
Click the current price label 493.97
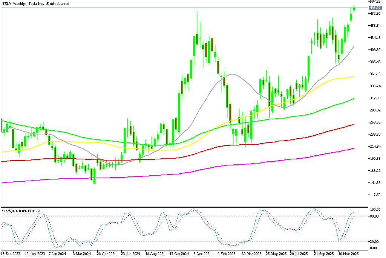pyautogui.click(x=374, y=8)
